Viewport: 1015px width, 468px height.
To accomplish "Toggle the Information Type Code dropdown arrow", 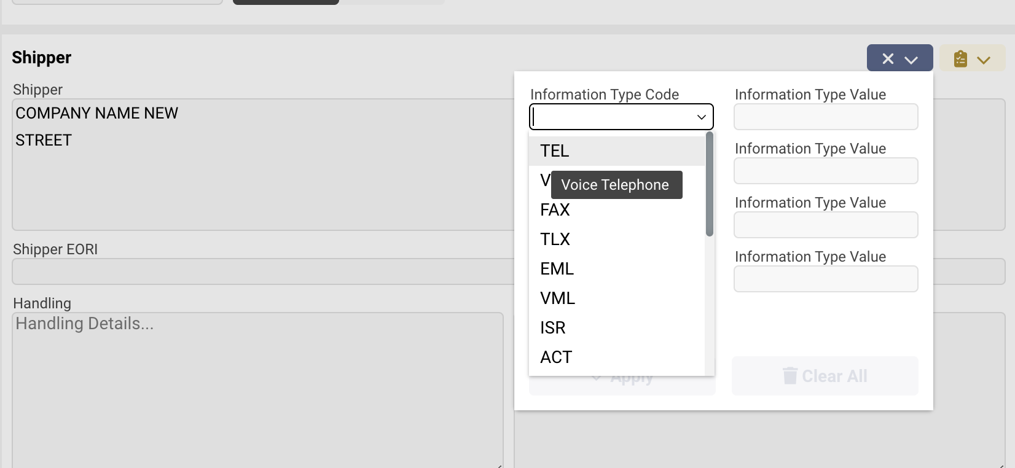I will [701, 117].
